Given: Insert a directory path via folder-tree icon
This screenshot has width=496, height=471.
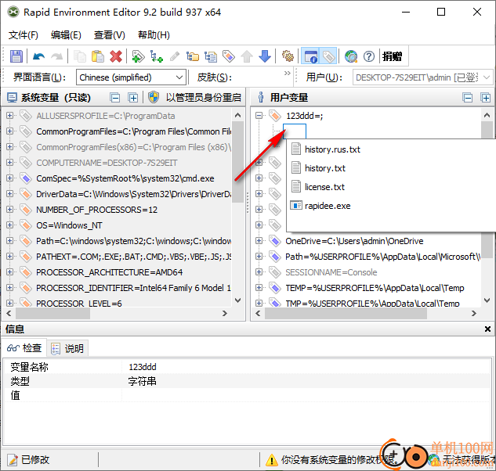Looking at the screenshot, I should click(x=193, y=56).
